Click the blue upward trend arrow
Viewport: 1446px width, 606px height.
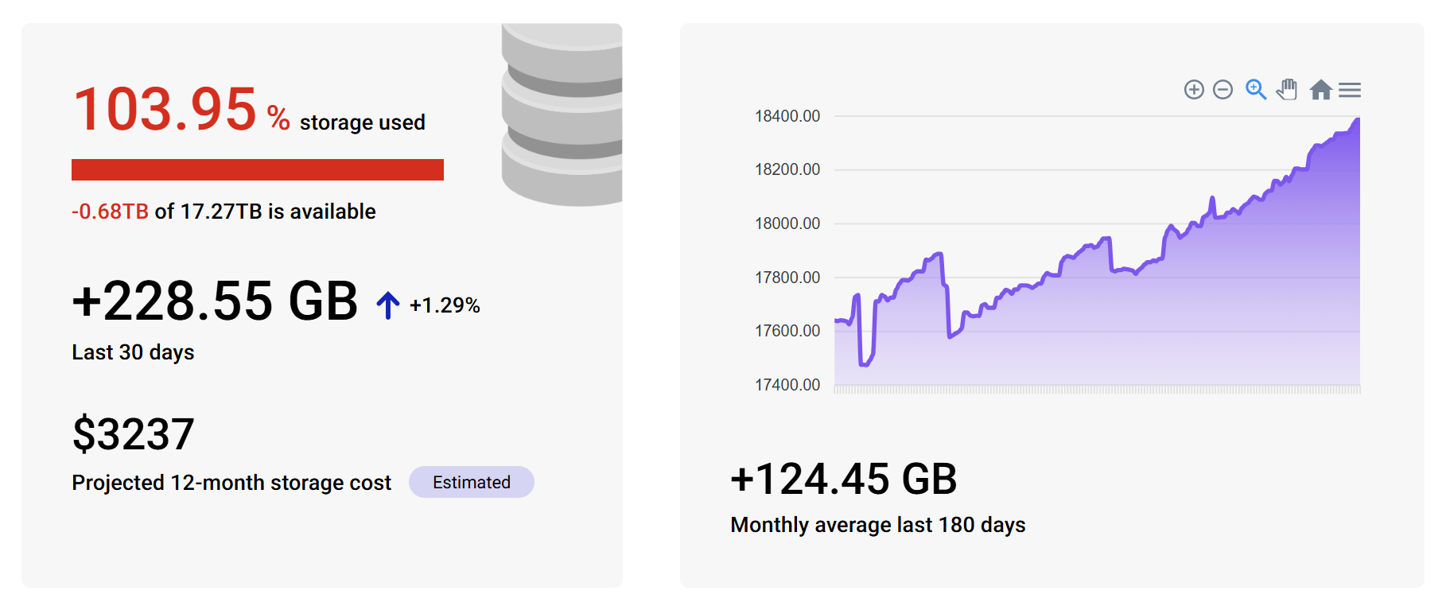[x=387, y=304]
